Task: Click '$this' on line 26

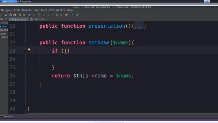Action: [x=81, y=76]
